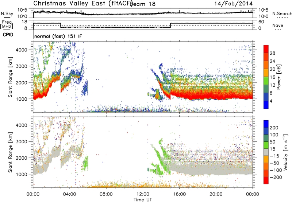
Task: Click the left '10^5' noise axis label
Action: pyautogui.click(x=22, y=10)
